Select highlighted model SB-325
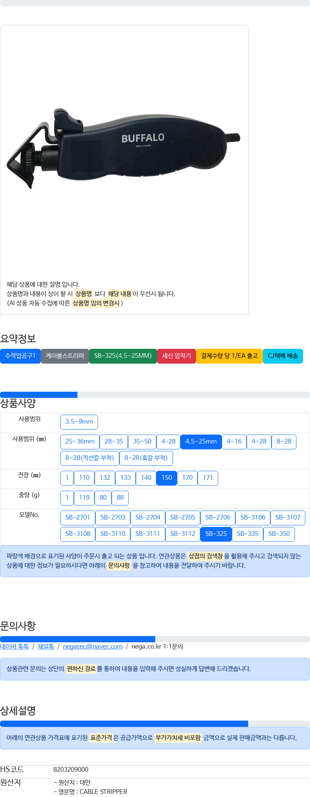Screen dimensions: 310x797 216,534
